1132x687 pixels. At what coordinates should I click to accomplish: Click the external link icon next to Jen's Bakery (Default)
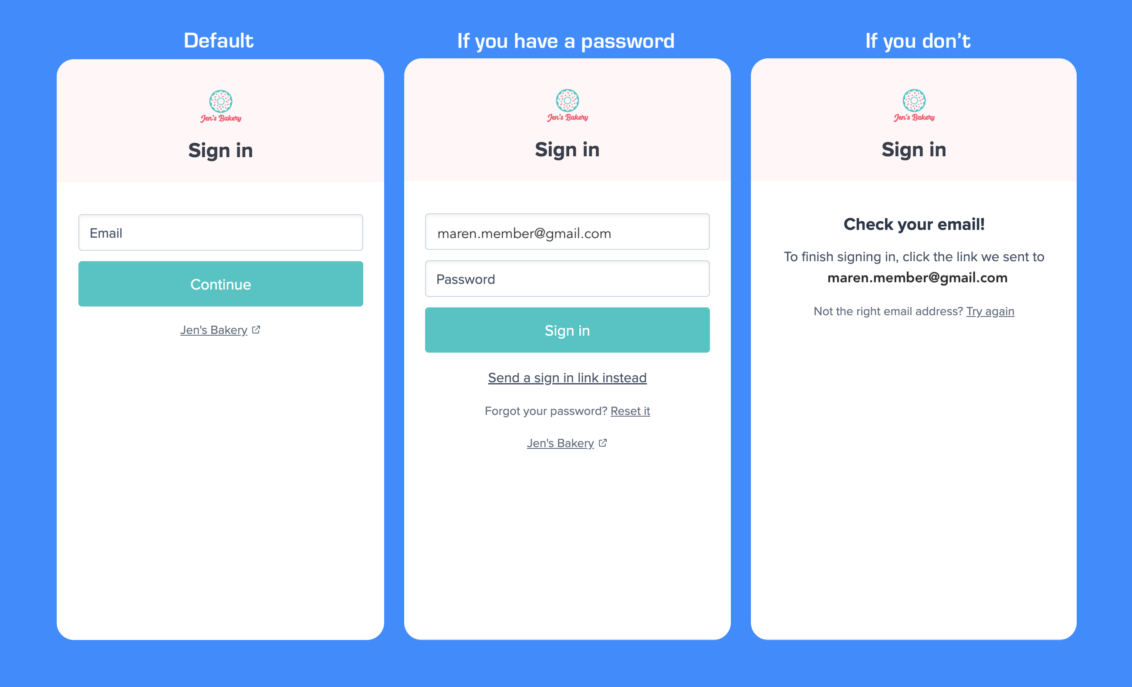[x=257, y=329]
